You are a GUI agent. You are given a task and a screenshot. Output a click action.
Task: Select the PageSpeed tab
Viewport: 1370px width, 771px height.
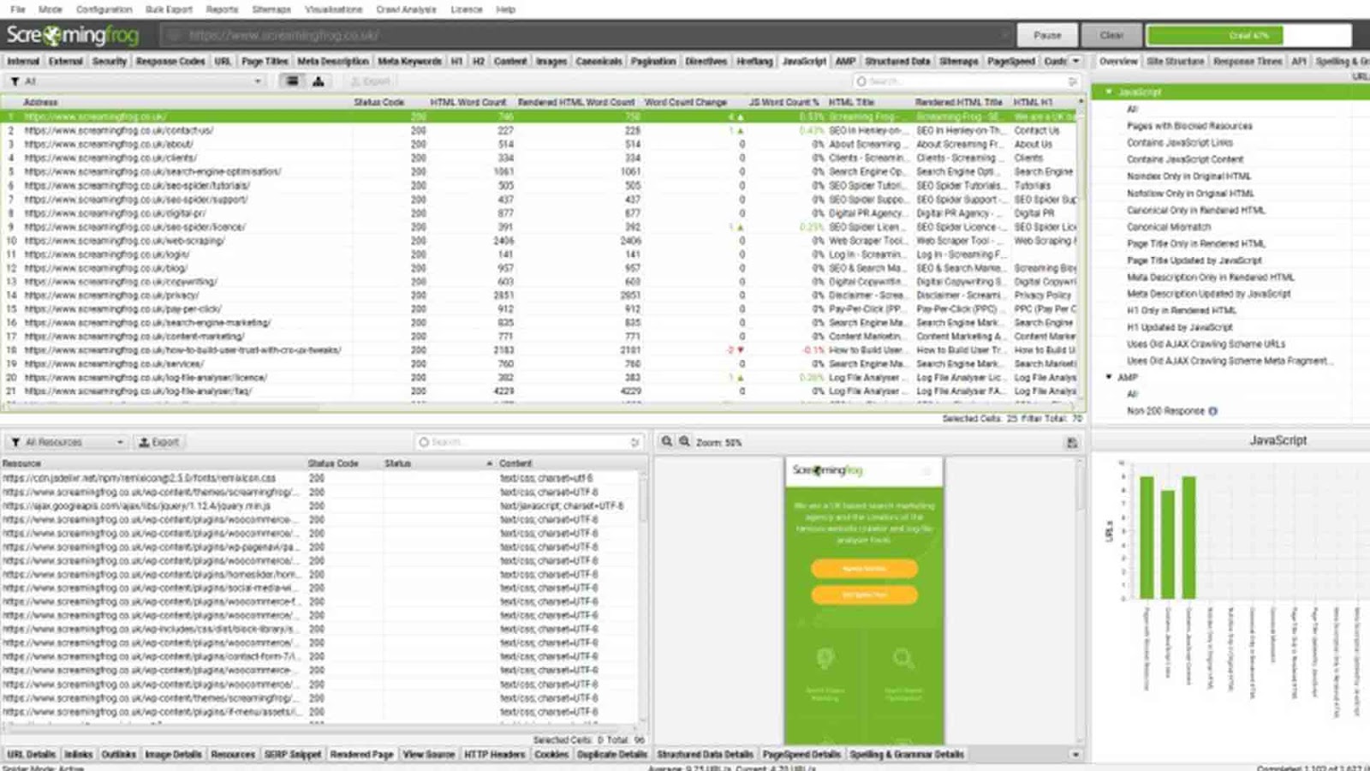click(1011, 61)
